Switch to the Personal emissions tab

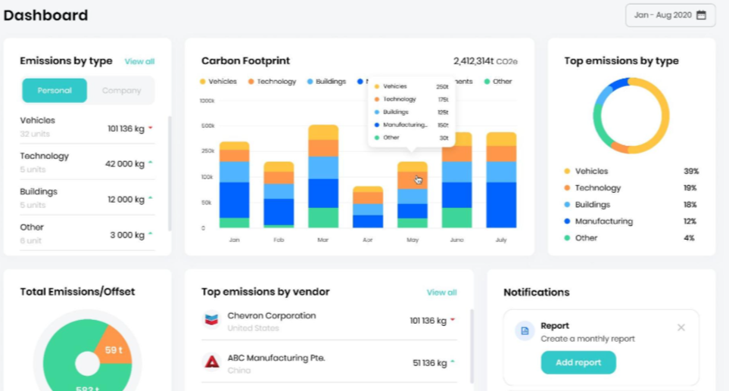coord(55,91)
